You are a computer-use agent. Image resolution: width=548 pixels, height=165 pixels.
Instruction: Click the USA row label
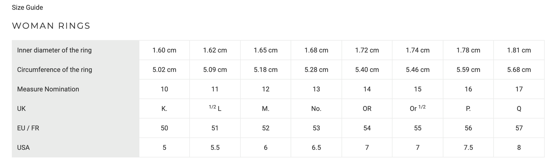coord(23,148)
